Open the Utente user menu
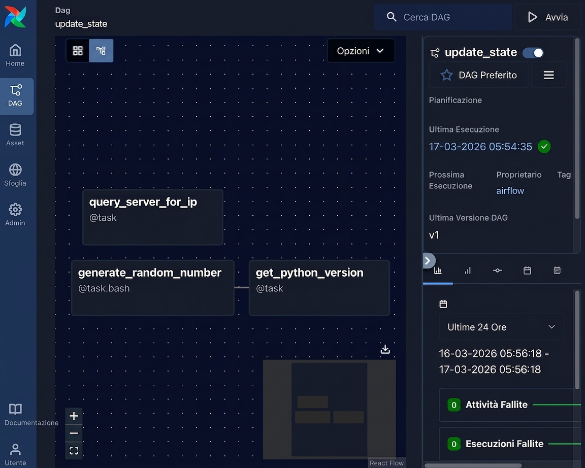The width and height of the screenshot is (585, 468). (15, 455)
